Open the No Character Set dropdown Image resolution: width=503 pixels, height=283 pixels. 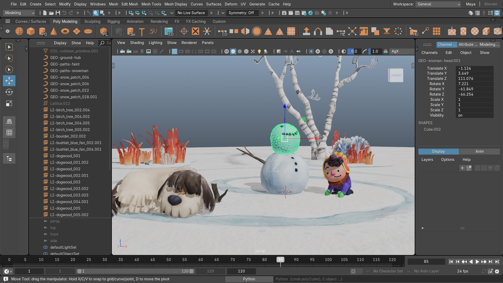(x=388, y=271)
